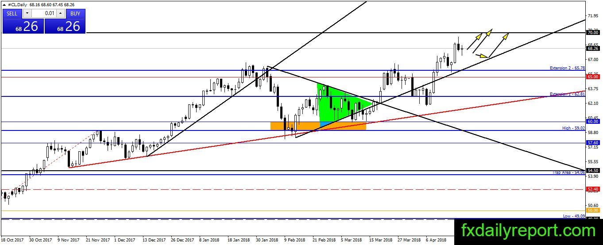
Task: Click the 18 Oct 2017 date label
Action: [x=12, y=240]
